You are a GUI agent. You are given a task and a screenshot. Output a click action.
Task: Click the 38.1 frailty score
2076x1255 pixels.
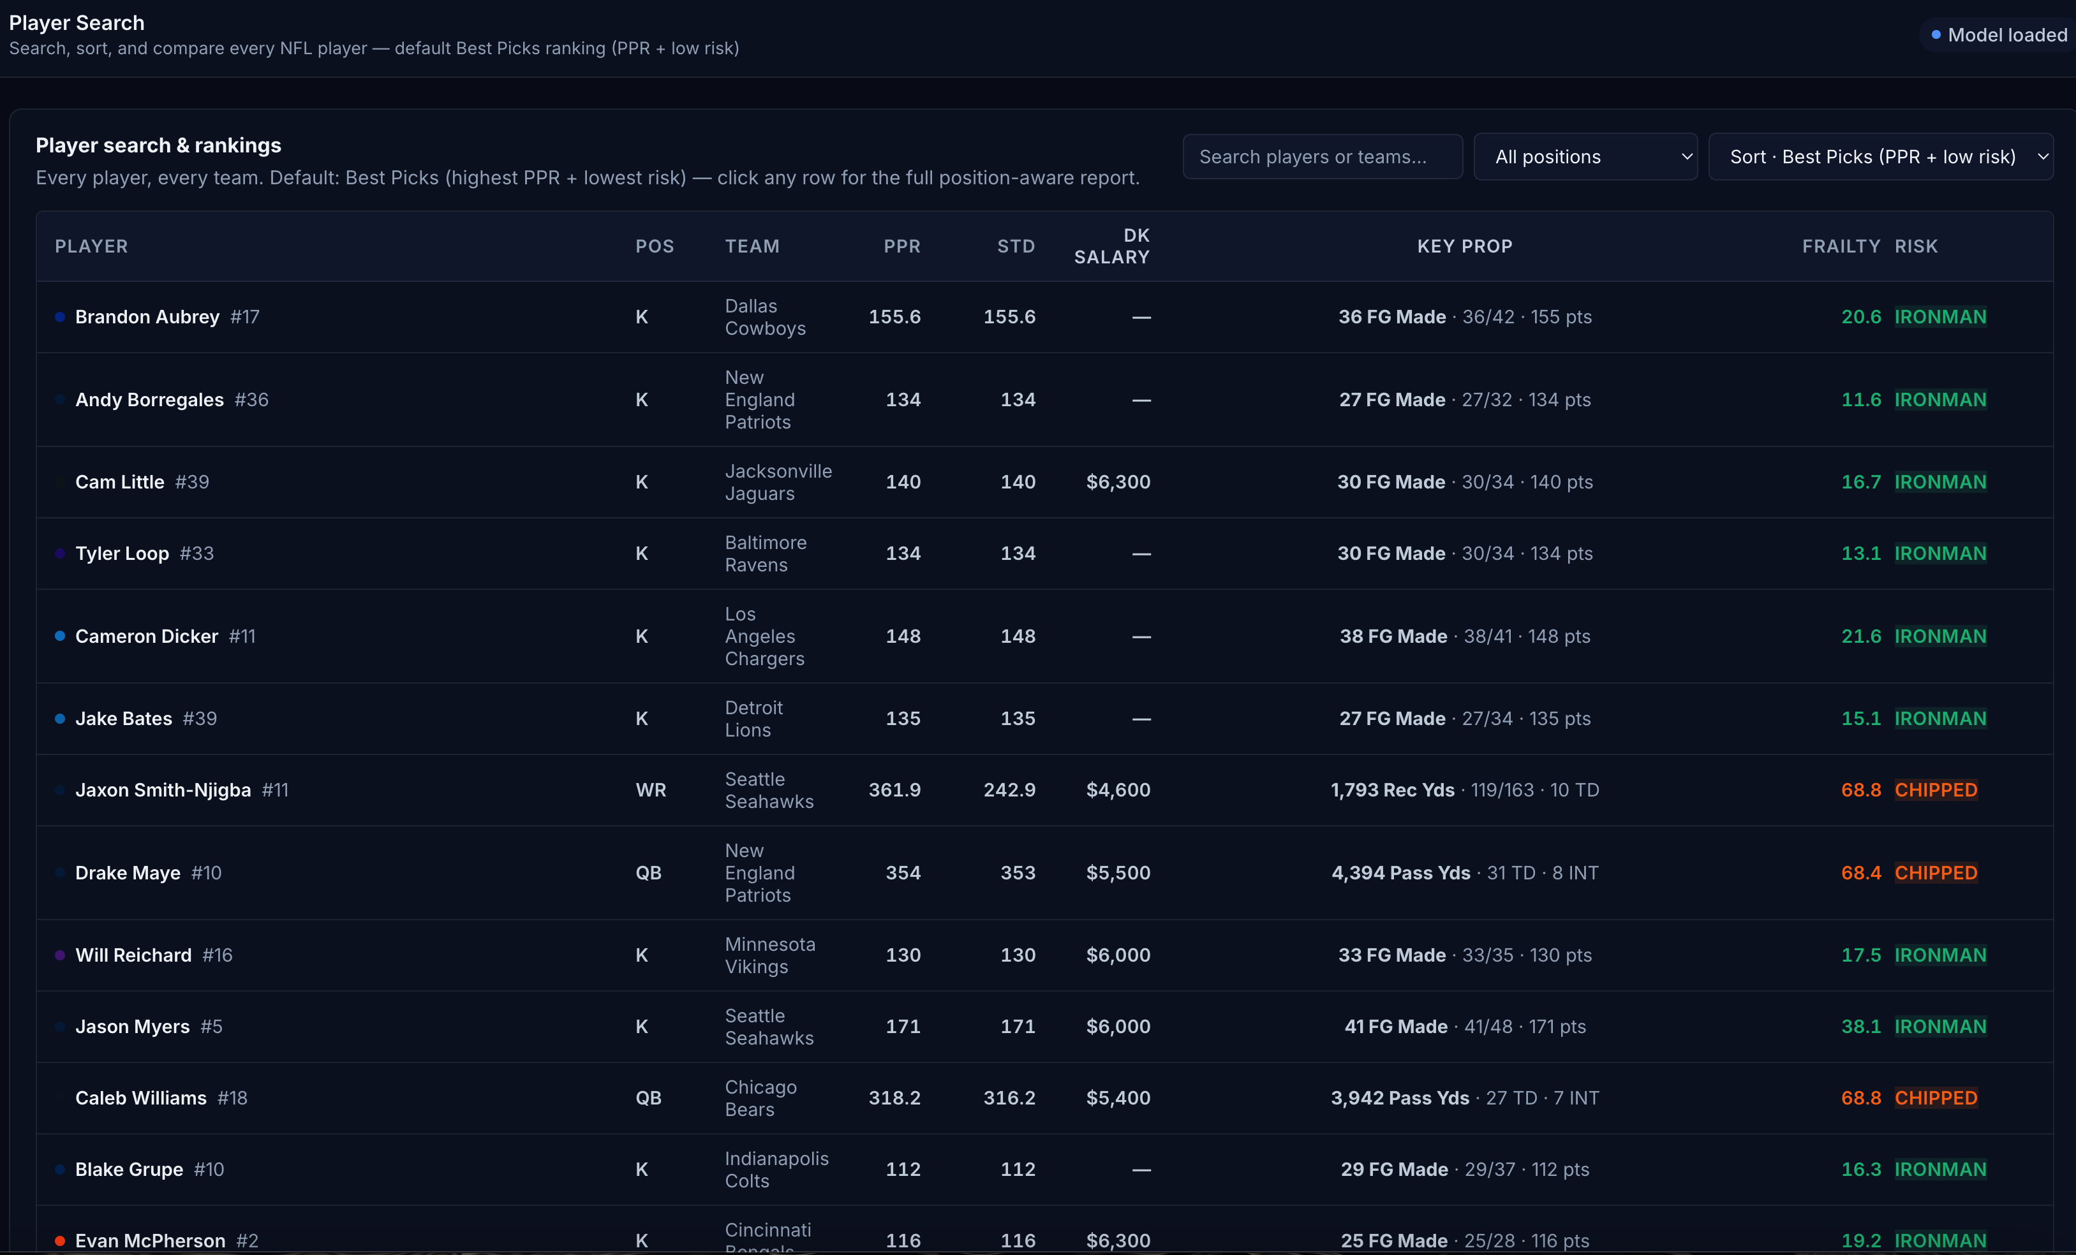(x=1860, y=1027)
